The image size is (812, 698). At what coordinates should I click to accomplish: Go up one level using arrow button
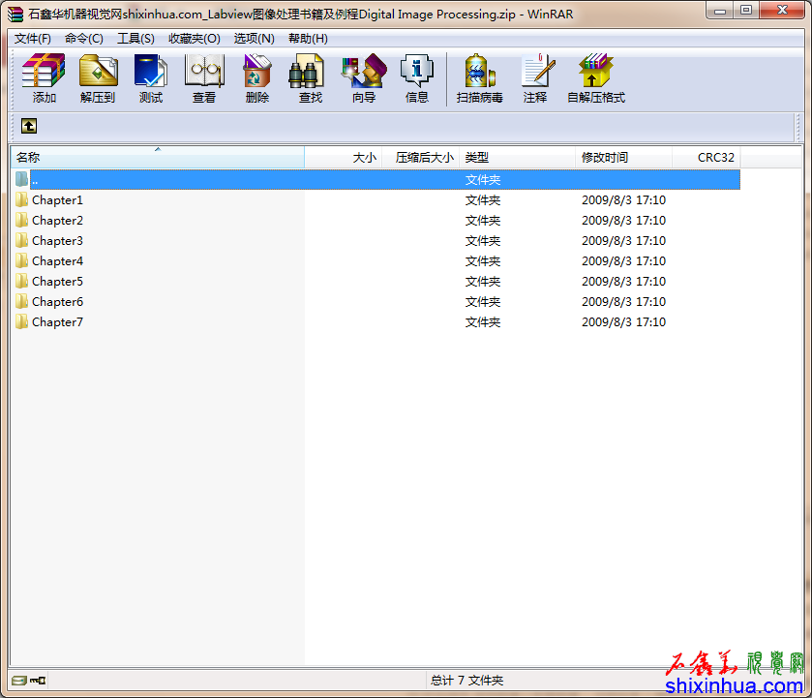coord(29,126)
